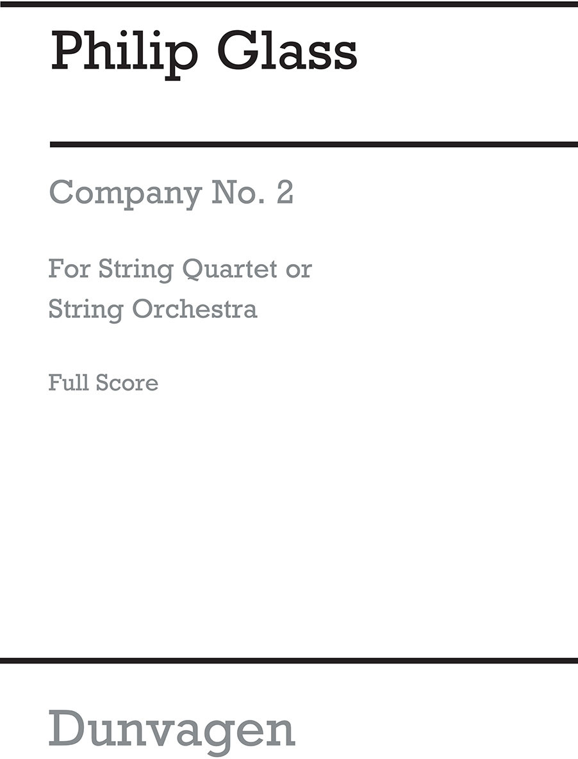Click the Full Score label
Image resolution: width=578 pixels, height=759 pixels.
(103, 383)
